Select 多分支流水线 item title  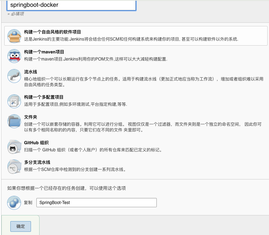click(x=37, y=162)
